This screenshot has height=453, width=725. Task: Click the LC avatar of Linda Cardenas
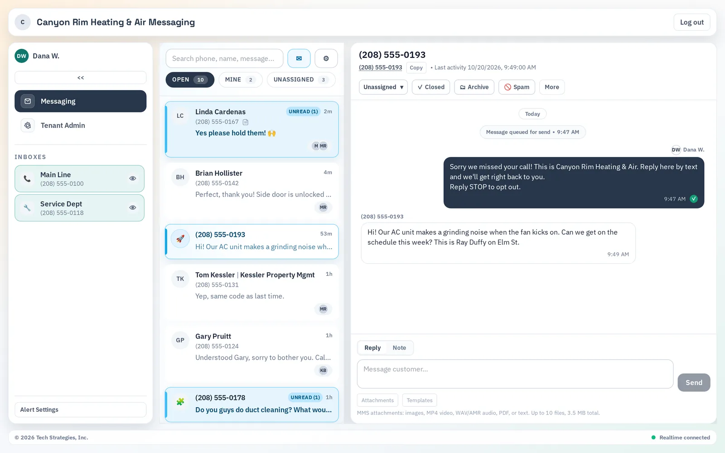pyautogui.click(x=180, y=116)
